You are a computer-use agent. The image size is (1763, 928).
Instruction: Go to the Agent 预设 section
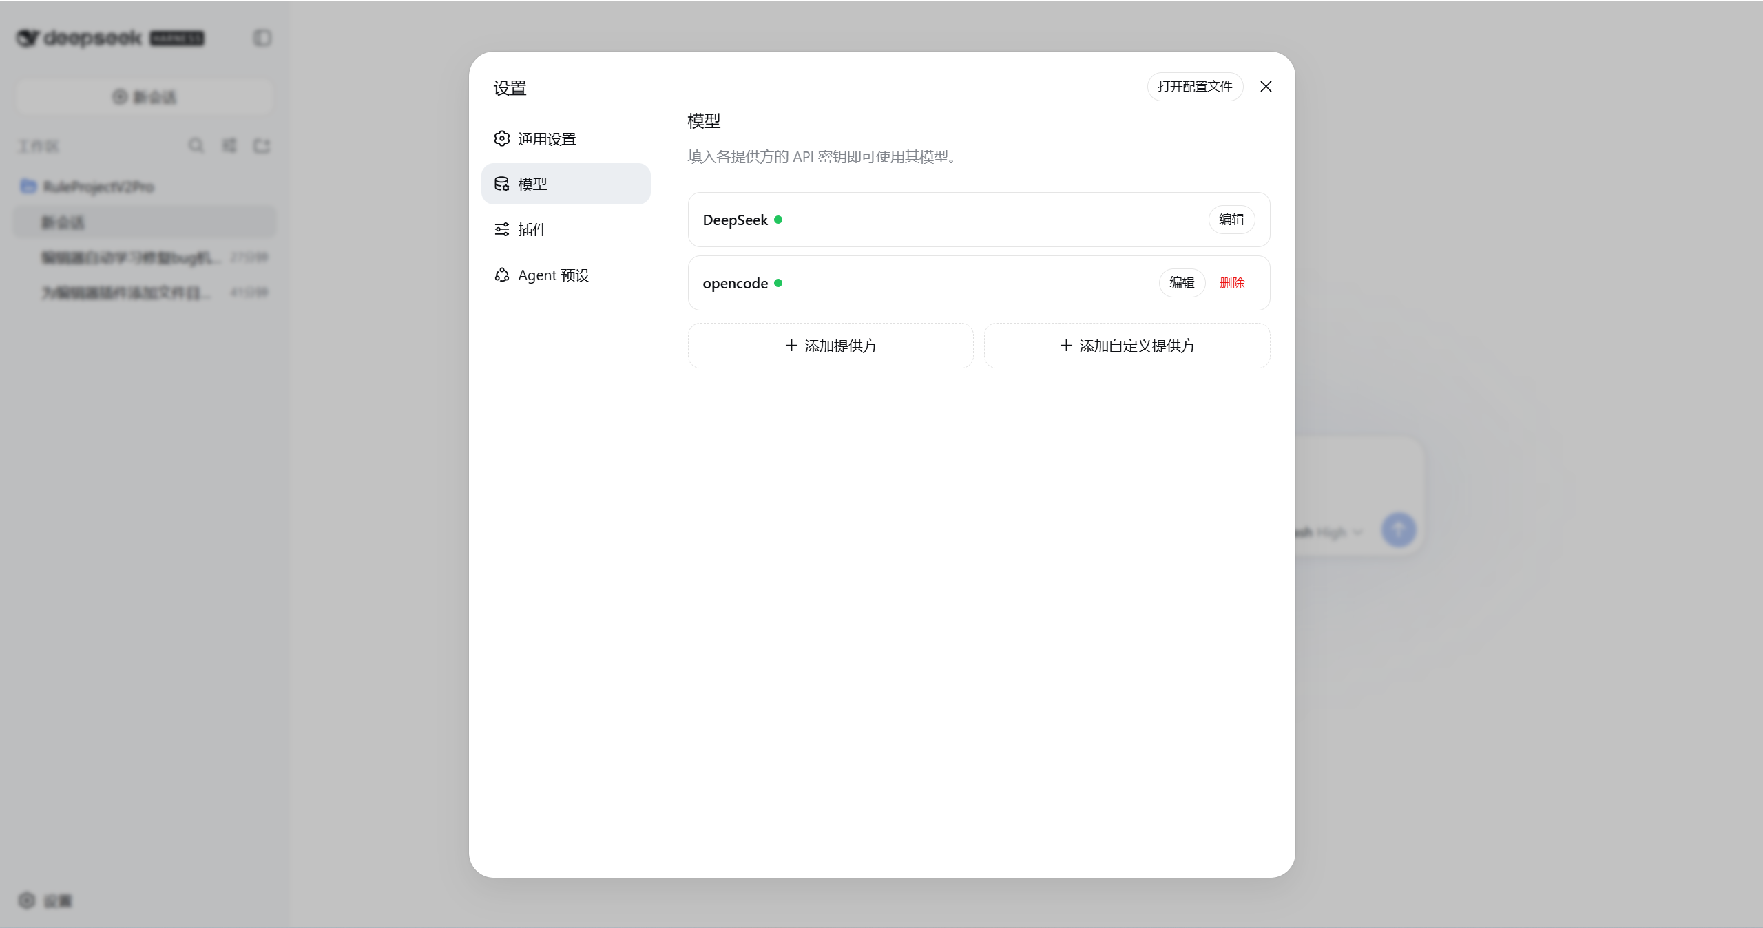565,275
